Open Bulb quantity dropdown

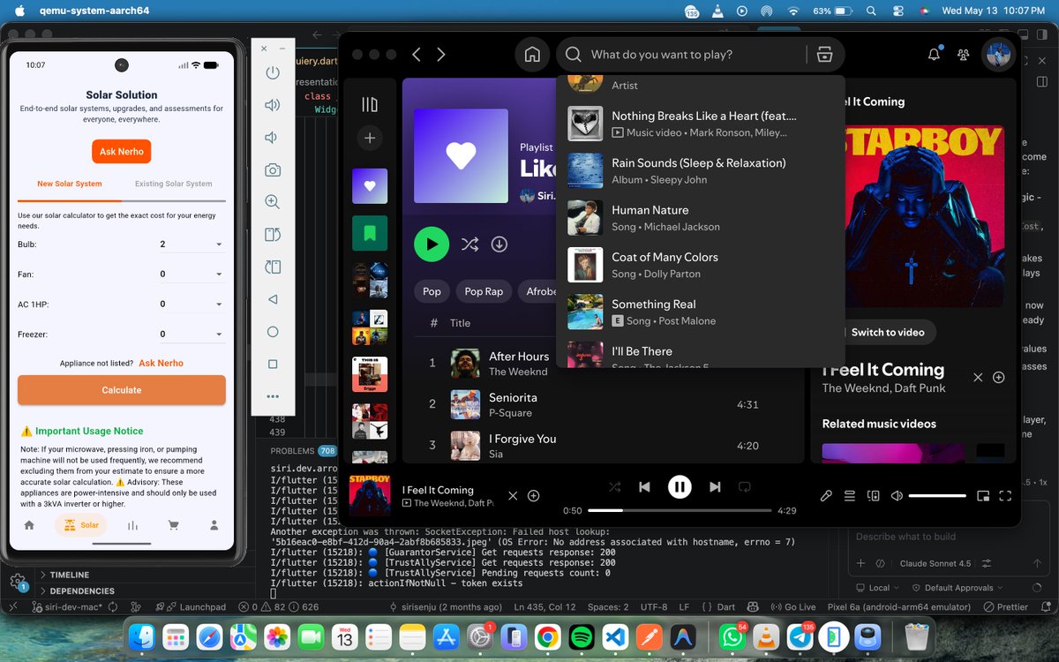pos(192,244)
